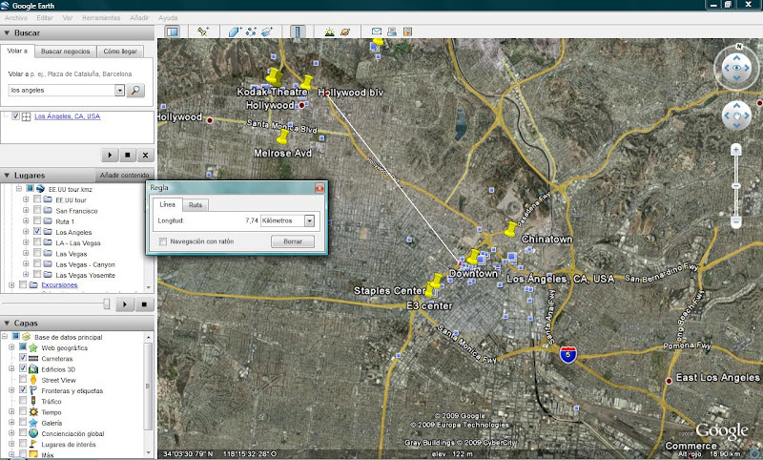This screenshot has height=460, width=763.
Task: Click the compass N north marker
Action: pos(739,46)
